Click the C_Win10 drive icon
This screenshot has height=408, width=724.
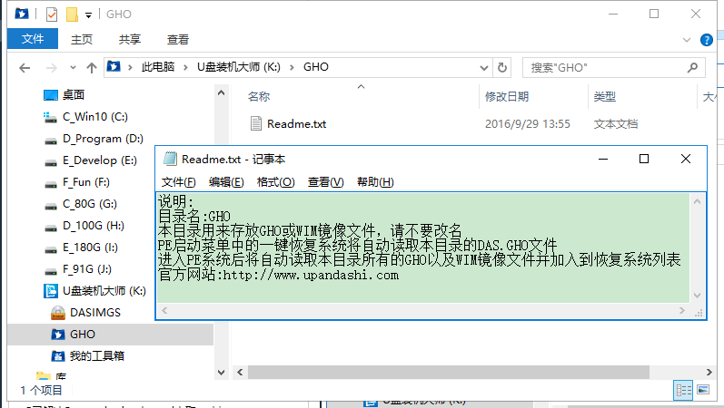click(x=50, y=117)
